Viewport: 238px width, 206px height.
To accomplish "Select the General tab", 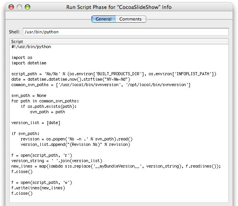I will tap(103, 19).
